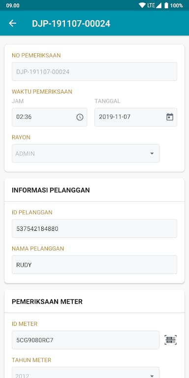Viewport: 189px width, 378px height.
Task: Tap the INFORMASI PELANGGAN section heading
Action: coord(51,190)
